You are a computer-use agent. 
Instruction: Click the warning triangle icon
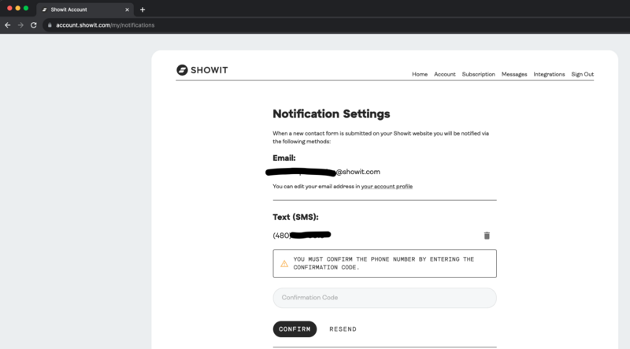[284, 263]
